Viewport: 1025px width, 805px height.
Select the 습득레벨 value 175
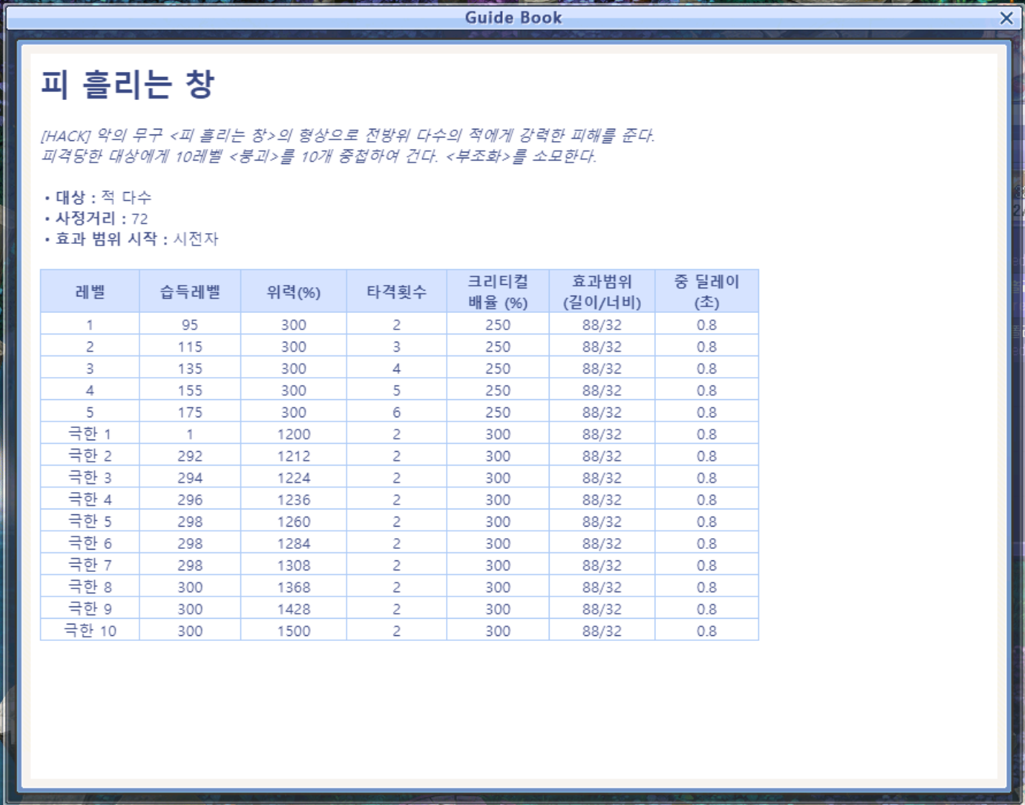tap(190, 412)
